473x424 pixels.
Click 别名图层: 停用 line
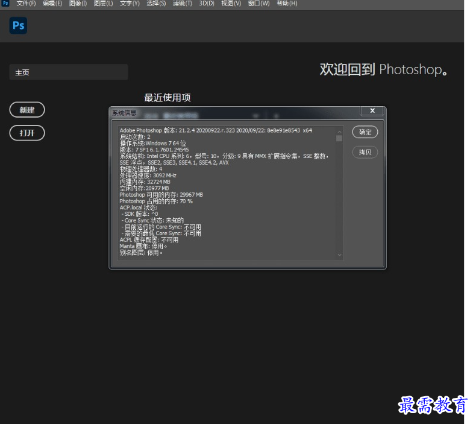pos(141,253)
